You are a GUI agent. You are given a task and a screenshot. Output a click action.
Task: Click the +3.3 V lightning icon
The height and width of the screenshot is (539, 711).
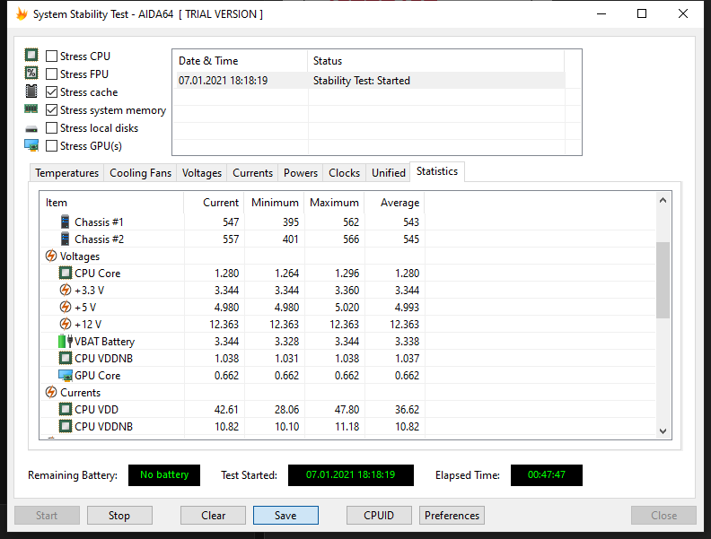click(x=66, y=290)
